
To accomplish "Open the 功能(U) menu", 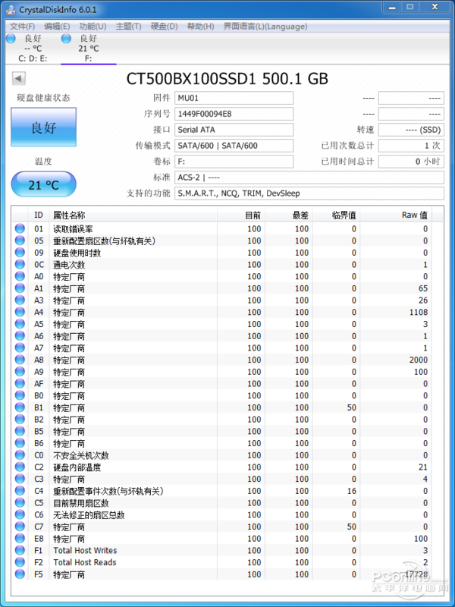I will click(x=93, y=27).
